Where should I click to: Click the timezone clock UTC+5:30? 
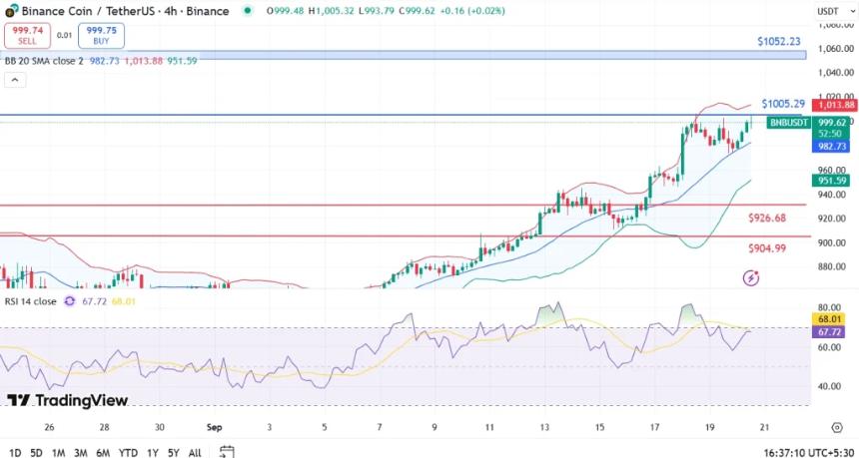pyautogui.click(x=803, y=453)
